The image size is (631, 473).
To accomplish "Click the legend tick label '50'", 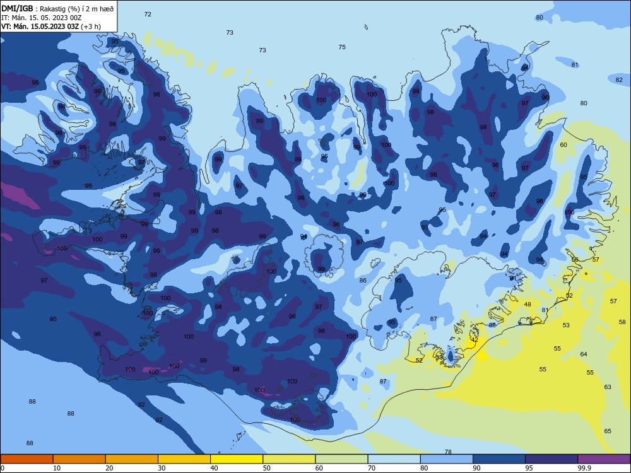I will [x=267, y=468].
